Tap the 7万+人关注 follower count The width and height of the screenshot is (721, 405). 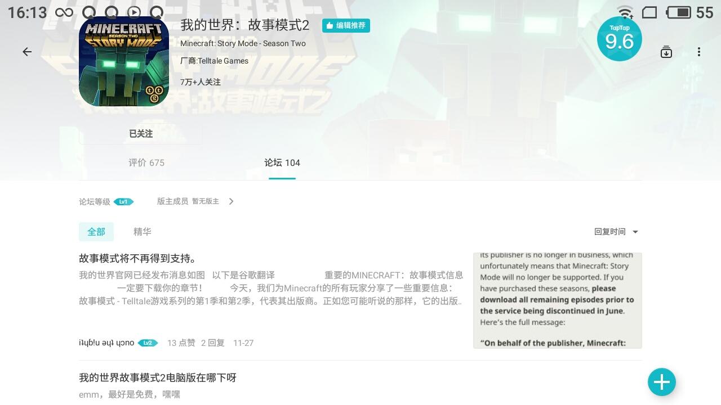pos(201,82)
